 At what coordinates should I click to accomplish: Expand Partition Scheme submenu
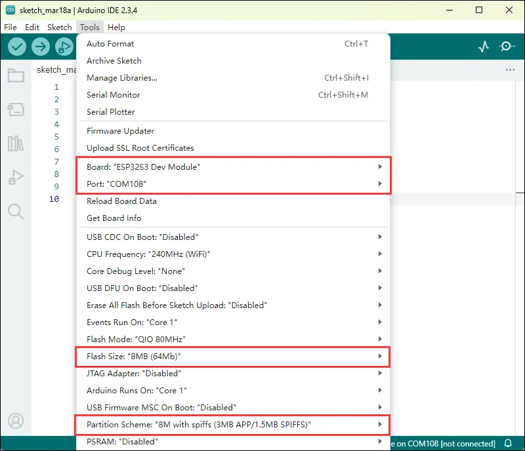(x=234, y=425)
